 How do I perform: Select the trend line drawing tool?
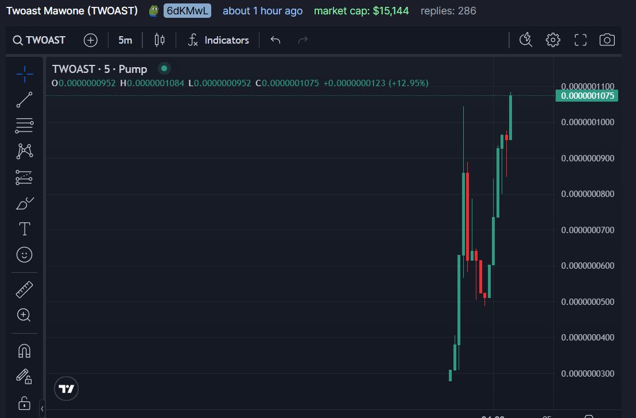24,99
